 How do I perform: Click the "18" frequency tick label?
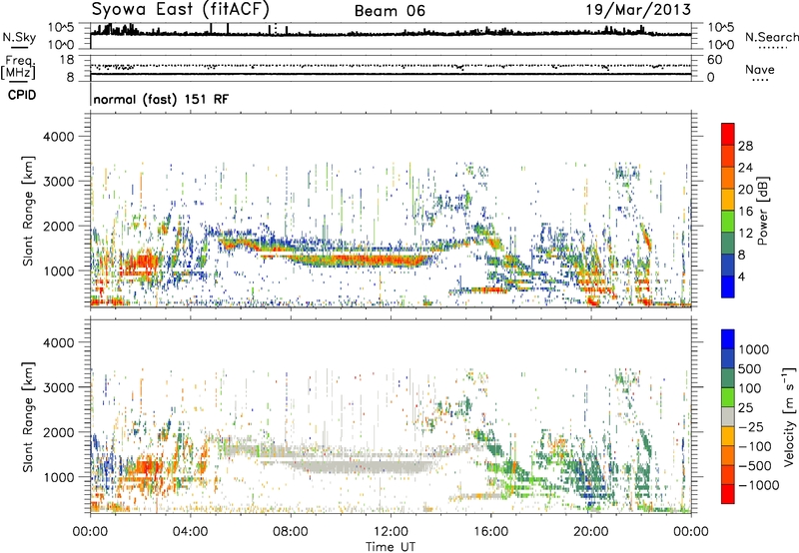(67, 60)
